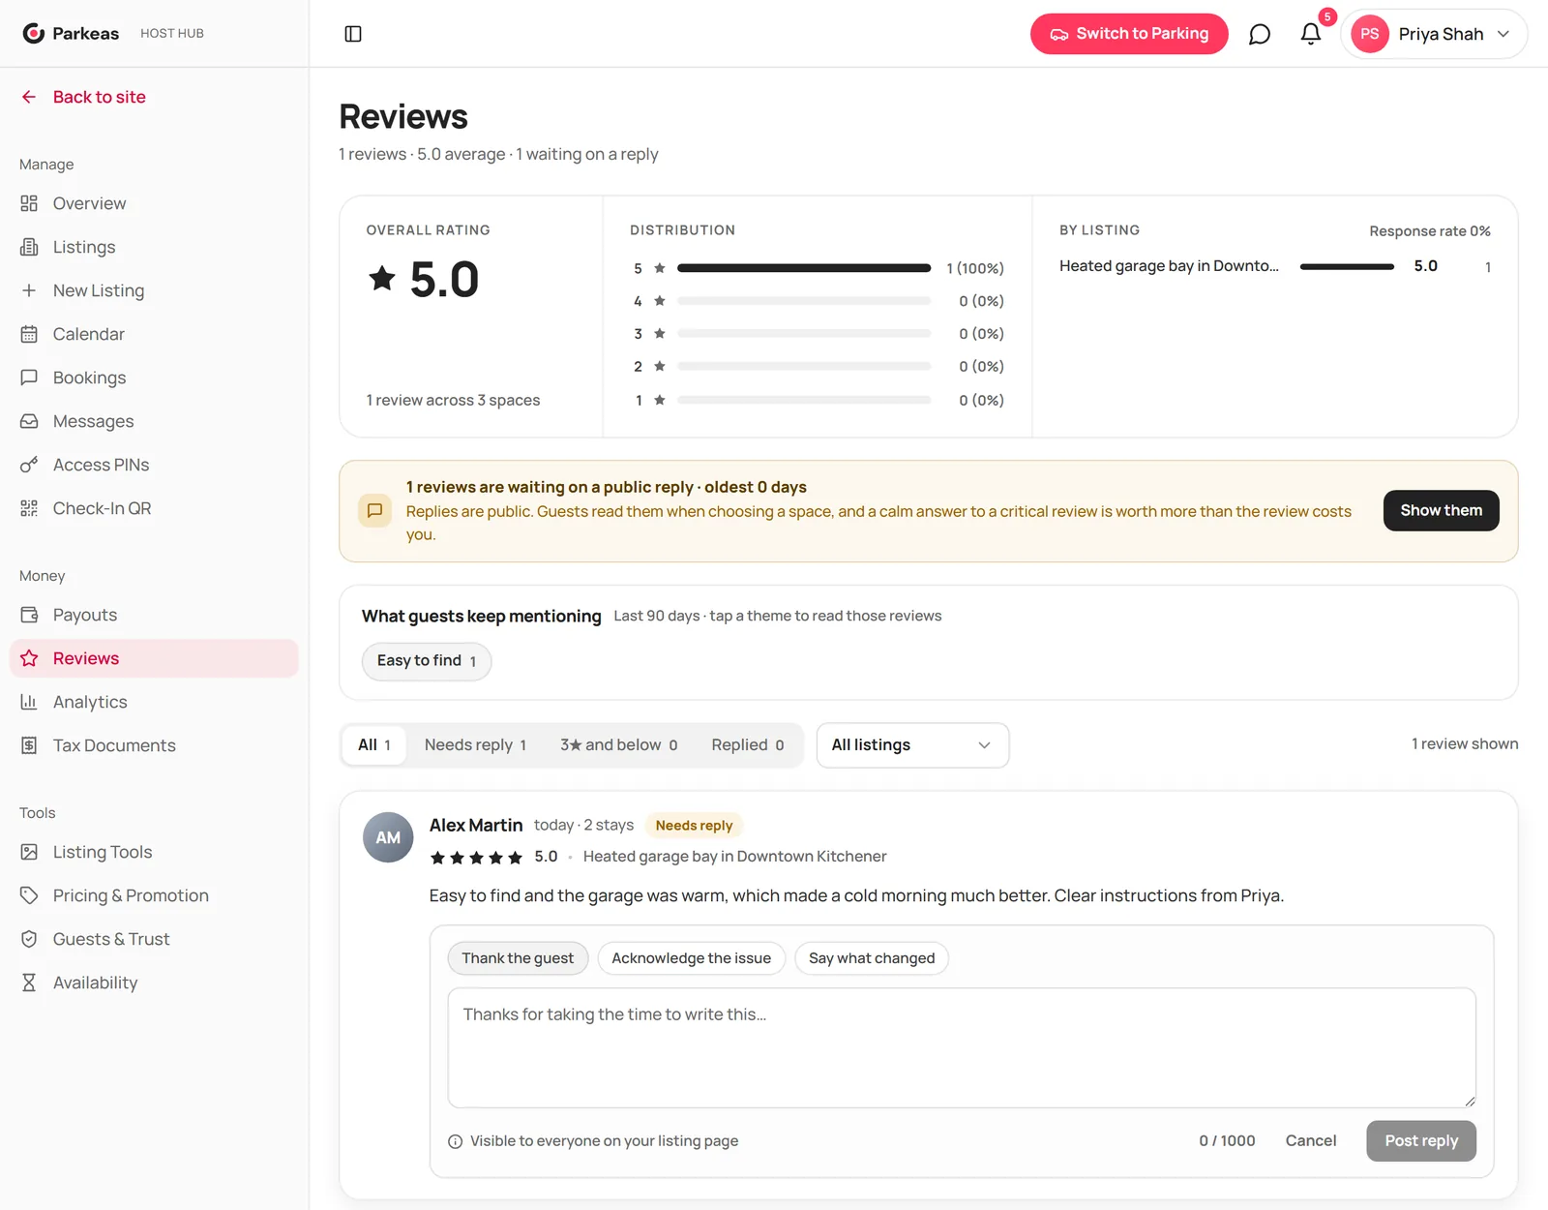This screenshot has width=1548, height=1210.
Task: Switch to the Replied tab
Action: tap(747, 745)
